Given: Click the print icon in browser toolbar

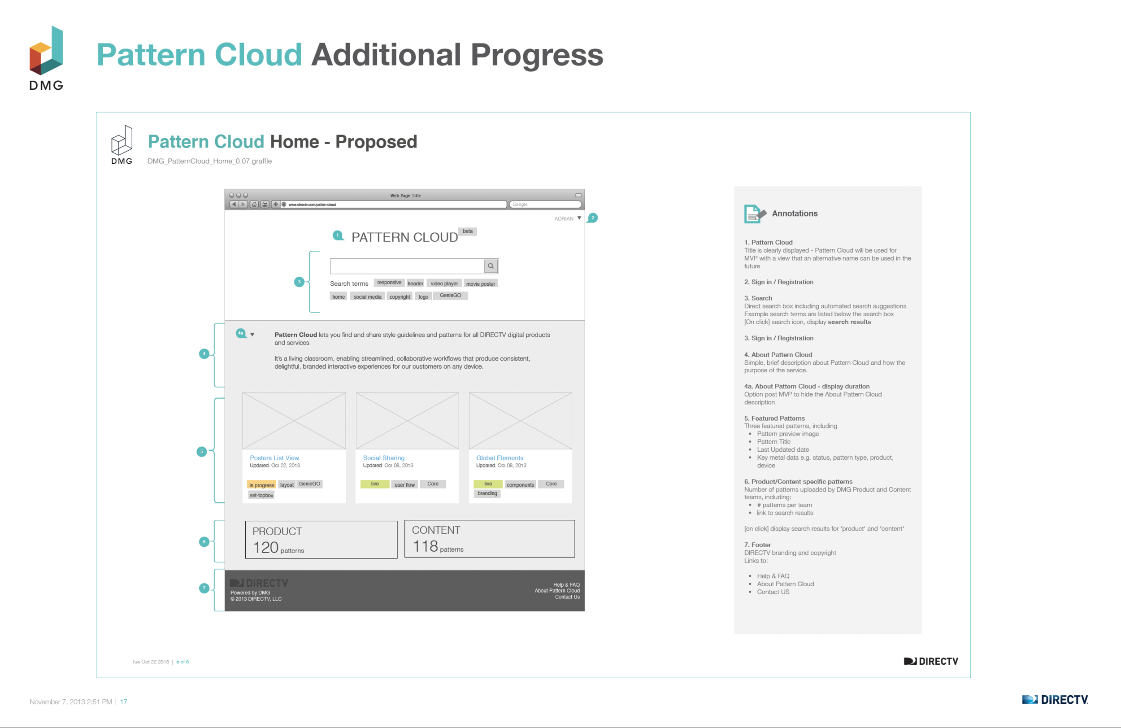Looking at the screenshot, I should point(265,205).
